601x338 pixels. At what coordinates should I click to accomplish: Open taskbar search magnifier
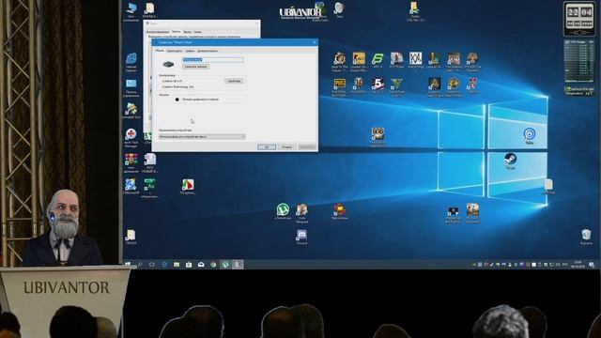pyautogui.click(x=140, y=265)
